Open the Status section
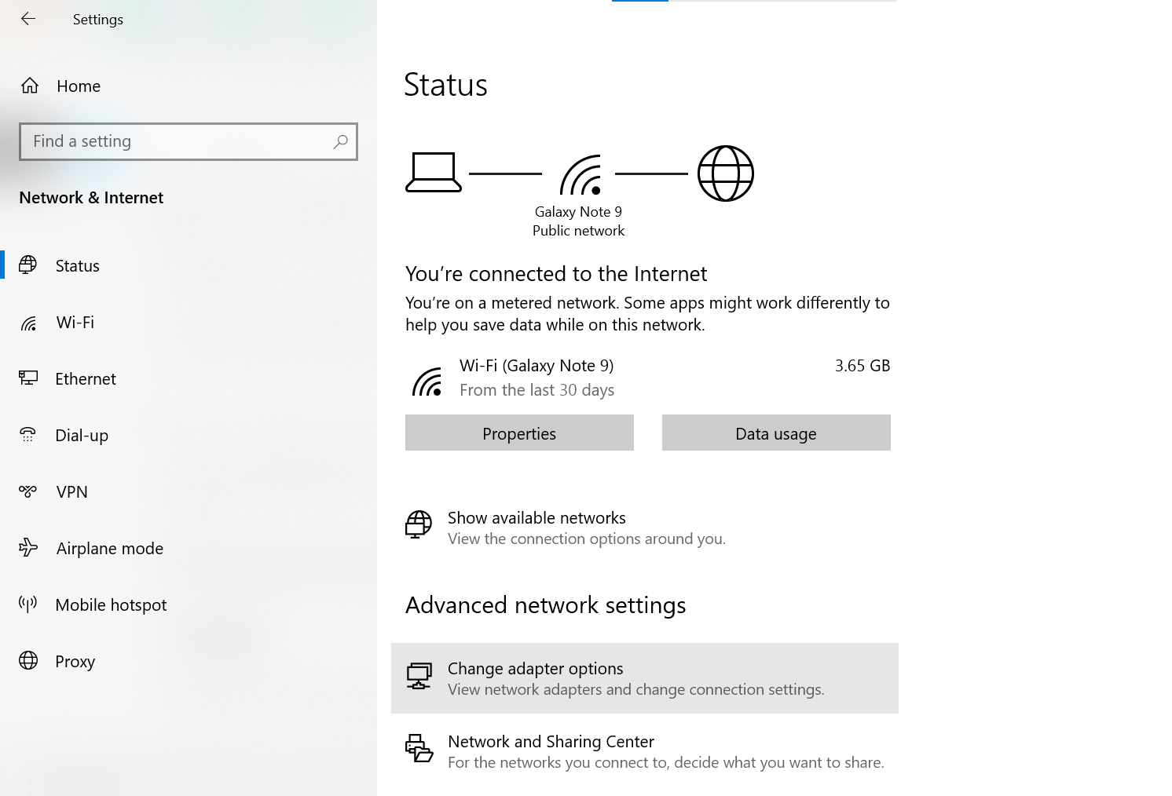The height and width of the screenshot is (796, 1172). point(77,266)
